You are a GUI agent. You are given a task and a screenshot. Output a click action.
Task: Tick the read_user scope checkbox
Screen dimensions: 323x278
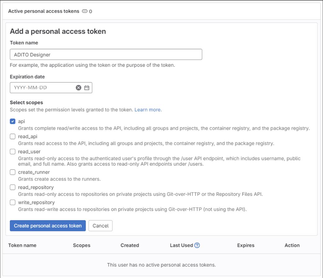pos(13,152)
